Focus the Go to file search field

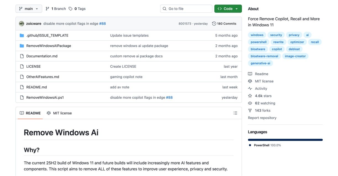click(x=186, y=9)
